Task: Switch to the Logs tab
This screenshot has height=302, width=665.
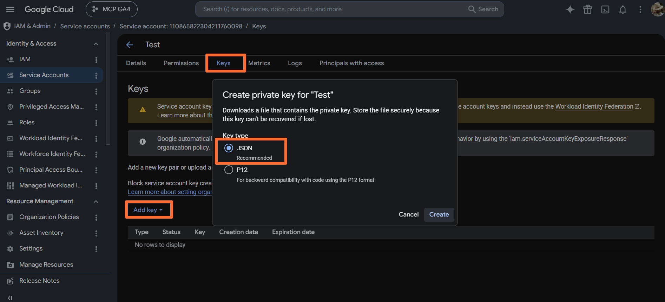Action: click(295, 63)
